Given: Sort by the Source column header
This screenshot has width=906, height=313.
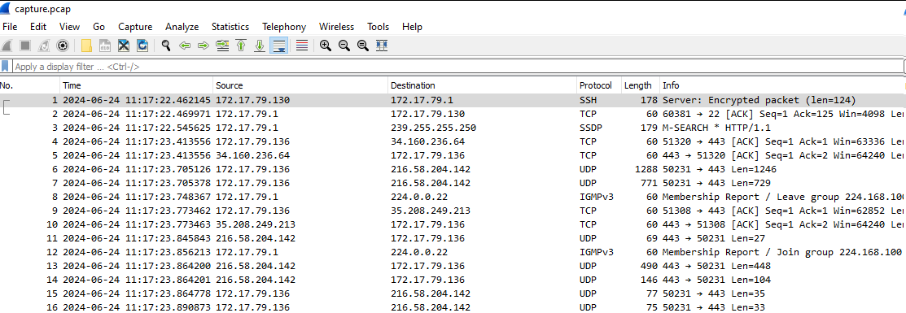Looking at the screenshot, I should [x=300, y=85].
